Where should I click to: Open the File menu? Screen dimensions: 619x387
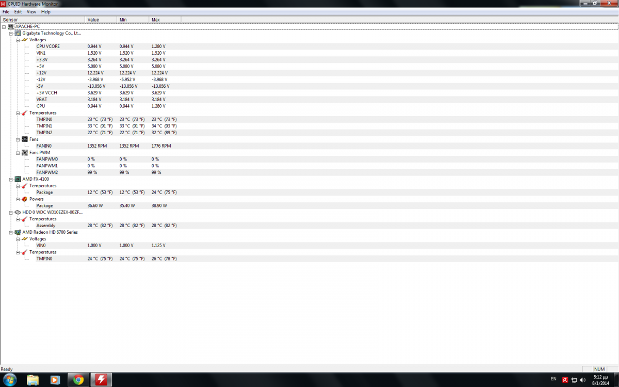click(6, 11)
